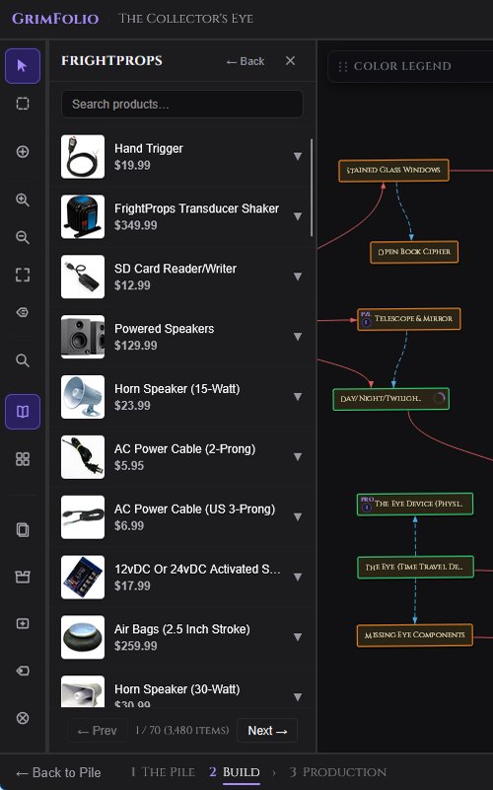Click the circled X icon in sidebar
493x790 pixels.
coord(23,718)
